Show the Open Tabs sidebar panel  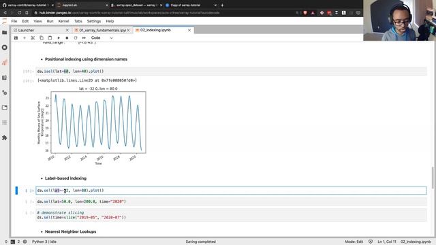pyautogui.click(x=5, y=108)
